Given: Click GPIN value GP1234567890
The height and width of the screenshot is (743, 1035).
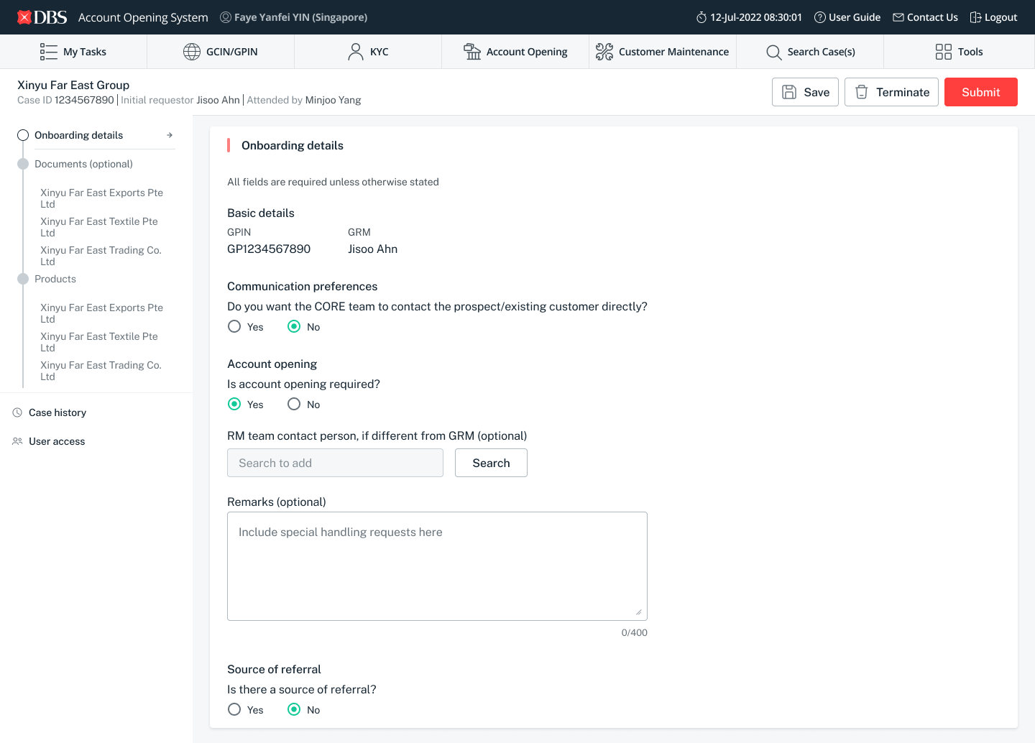Looking at the screenshot, I should 269,249.
